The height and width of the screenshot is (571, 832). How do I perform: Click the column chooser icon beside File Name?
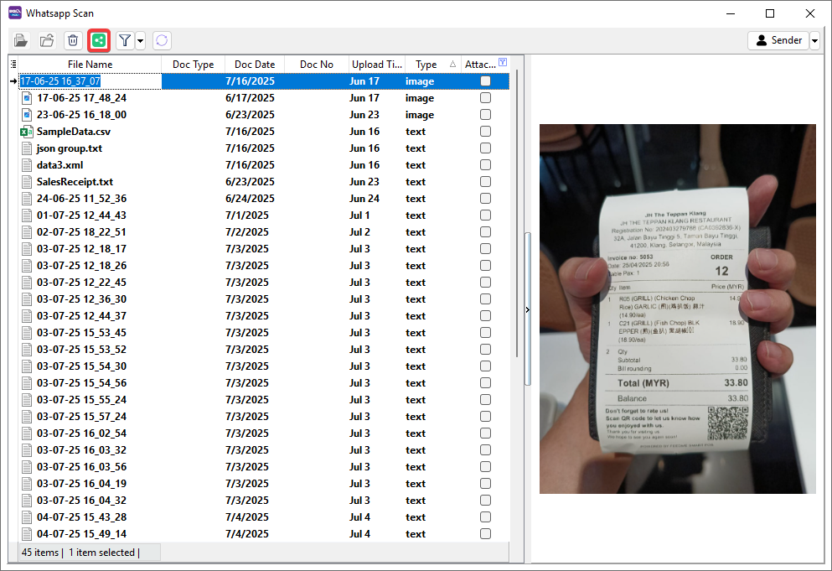[13, 65]
